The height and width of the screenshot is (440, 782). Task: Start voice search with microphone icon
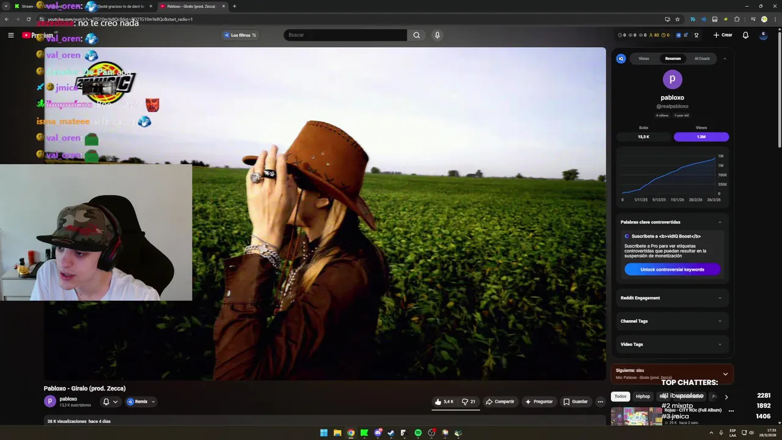437,35
